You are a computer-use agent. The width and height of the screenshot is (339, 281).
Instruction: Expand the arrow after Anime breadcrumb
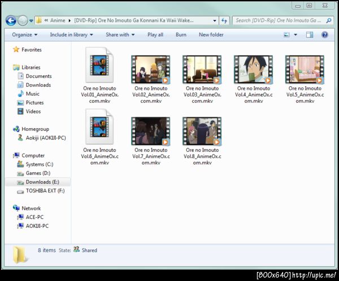click(69, 20)
